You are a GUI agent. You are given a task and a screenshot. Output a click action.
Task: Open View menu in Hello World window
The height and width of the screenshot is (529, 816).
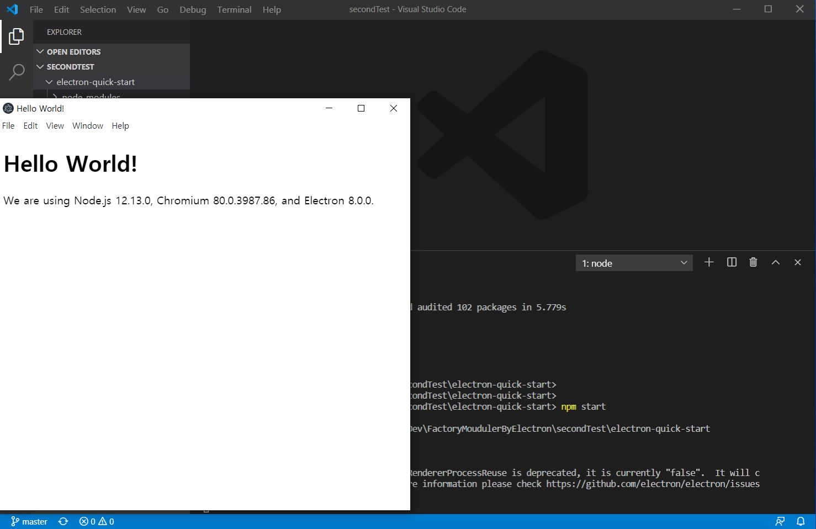[x=55, y=125]
